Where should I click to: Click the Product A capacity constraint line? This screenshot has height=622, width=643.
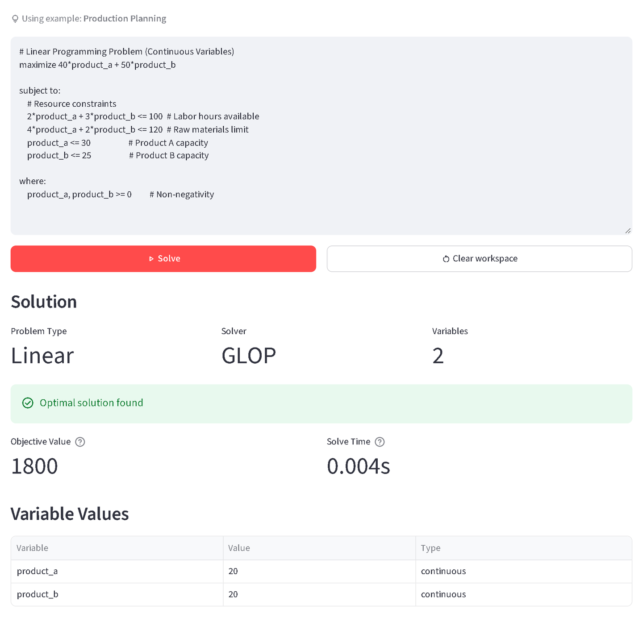click(x=117, y=143)
